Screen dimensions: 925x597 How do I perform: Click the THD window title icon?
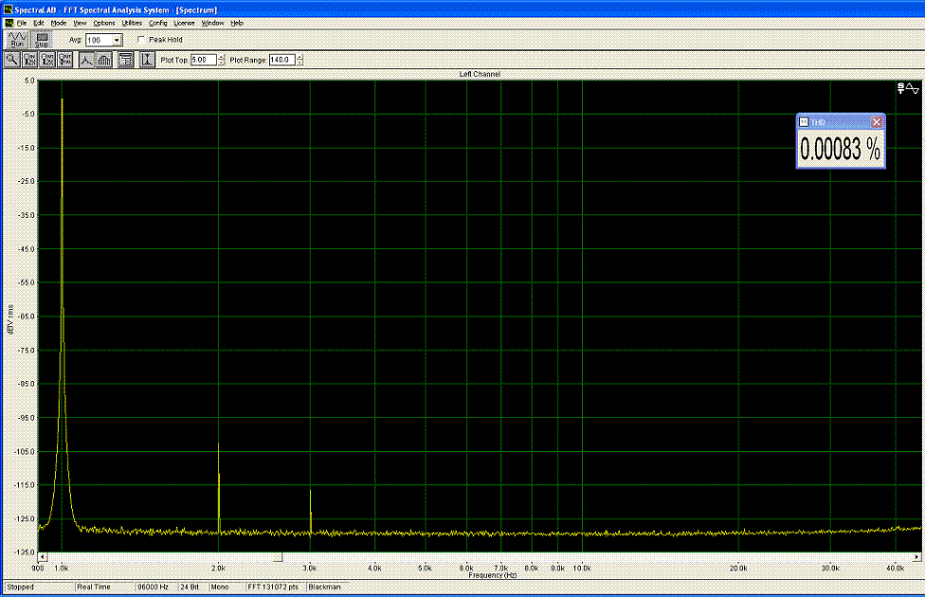click(x=804, y=122)
